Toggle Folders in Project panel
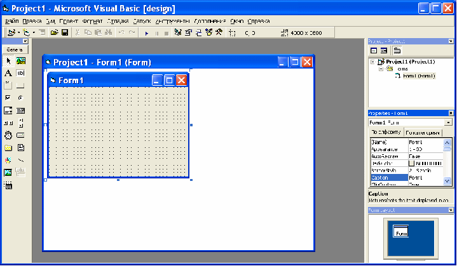The image size is (457, 266). click(x=397, y=51)
